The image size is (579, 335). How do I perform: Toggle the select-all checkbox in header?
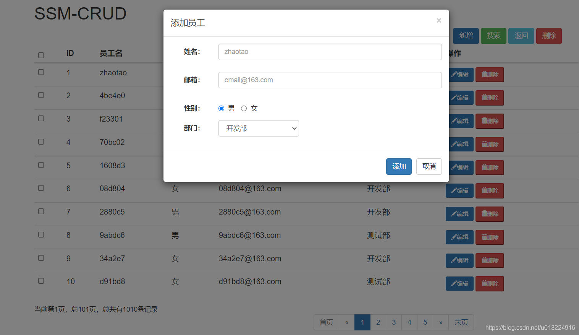41,55
